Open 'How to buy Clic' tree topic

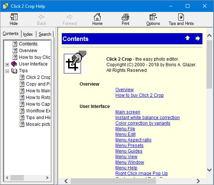click(35, 57)
